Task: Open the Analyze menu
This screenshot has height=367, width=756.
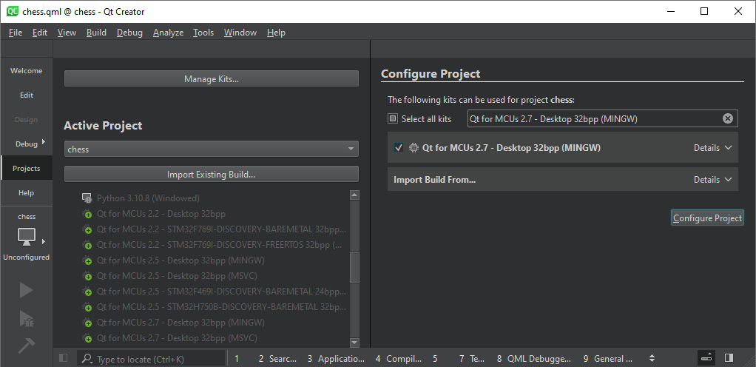Action: (x=168, y=33)
